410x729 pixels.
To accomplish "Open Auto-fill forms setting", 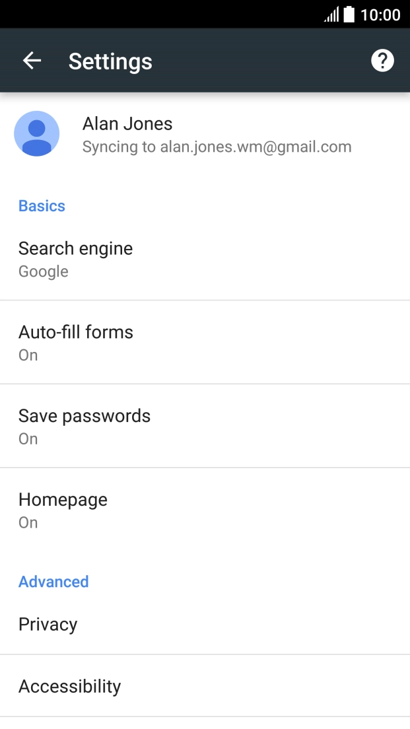I will click(76, 332).
